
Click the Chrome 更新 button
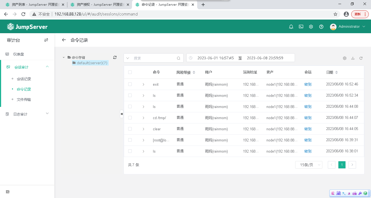[x=360, y=14]
